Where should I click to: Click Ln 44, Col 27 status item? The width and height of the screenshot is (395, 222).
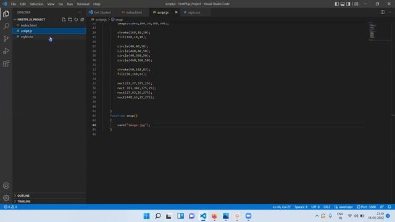(x=281, y=207)
